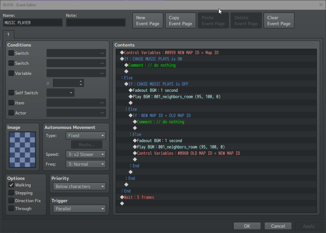Image resolution: width=326 pixels, height=233 pixels.
Task: Open the Speed dropdown showing x2 Slower
Action: pos(86,154)
